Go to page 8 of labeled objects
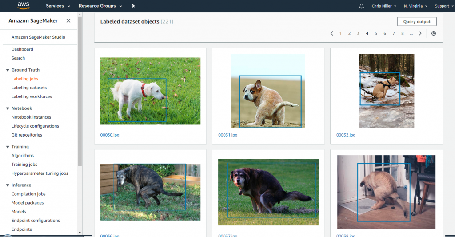This screenshot has width=455, height=237. coord(403,33)
